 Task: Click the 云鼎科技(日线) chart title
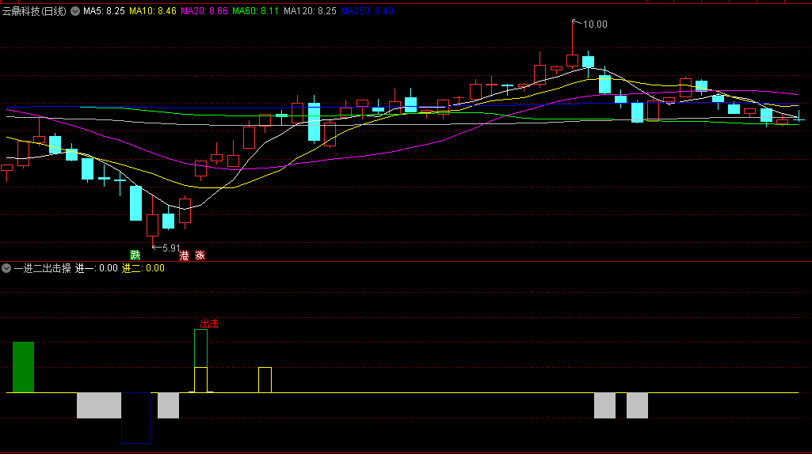point(34,11)
